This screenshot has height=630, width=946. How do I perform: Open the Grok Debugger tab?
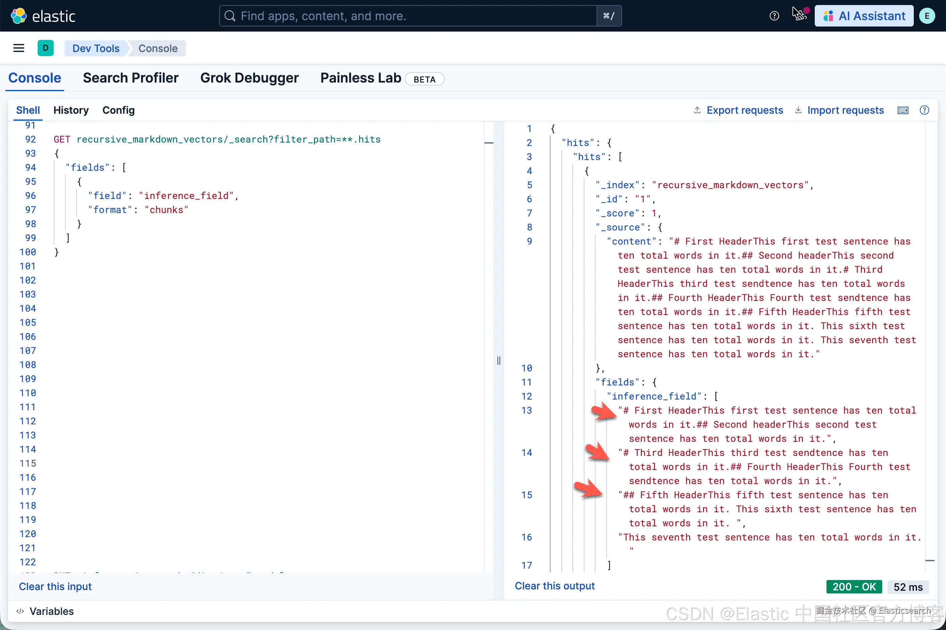click(x=249, y=78)
